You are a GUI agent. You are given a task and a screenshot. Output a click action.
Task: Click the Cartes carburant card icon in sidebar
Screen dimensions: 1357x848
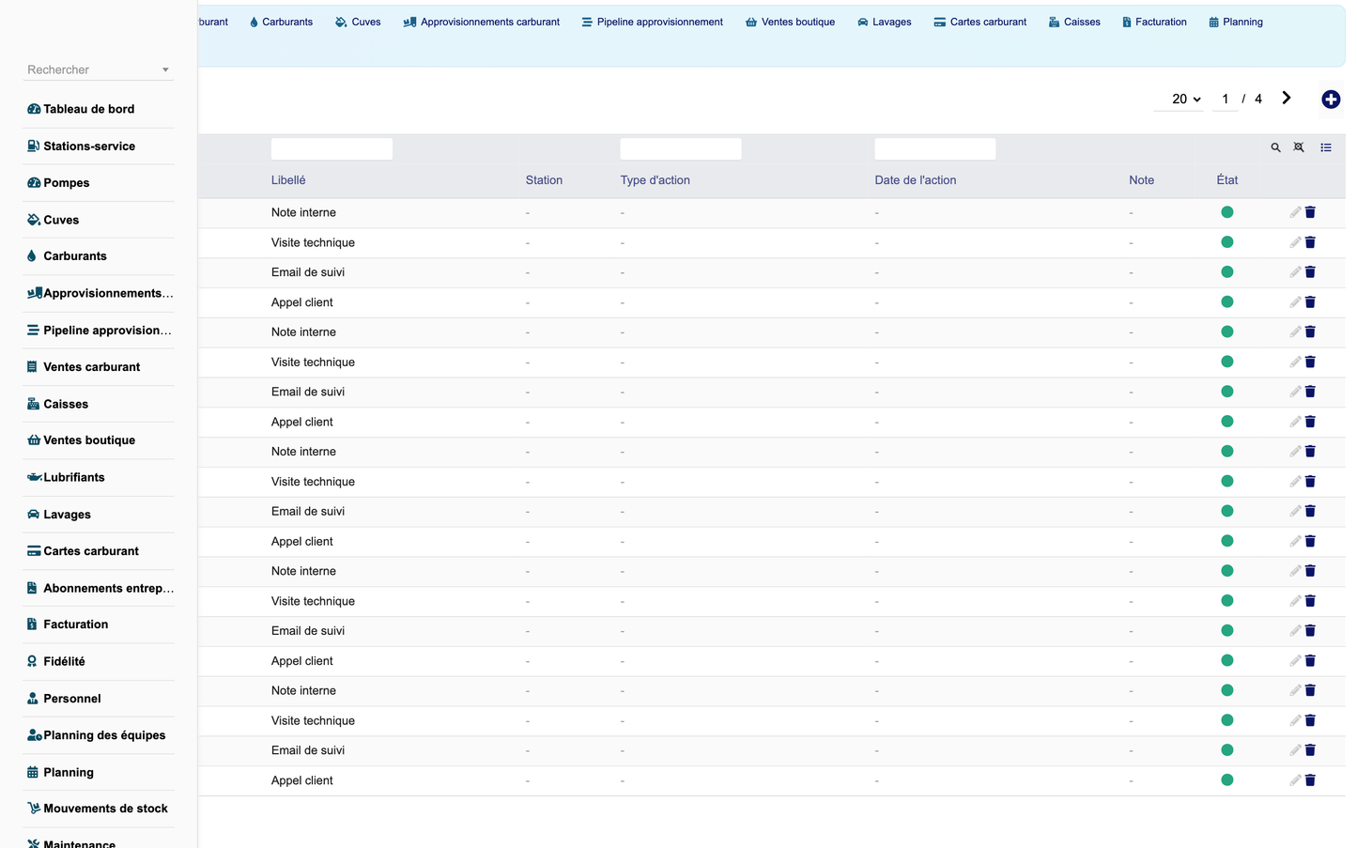point(34,551)
